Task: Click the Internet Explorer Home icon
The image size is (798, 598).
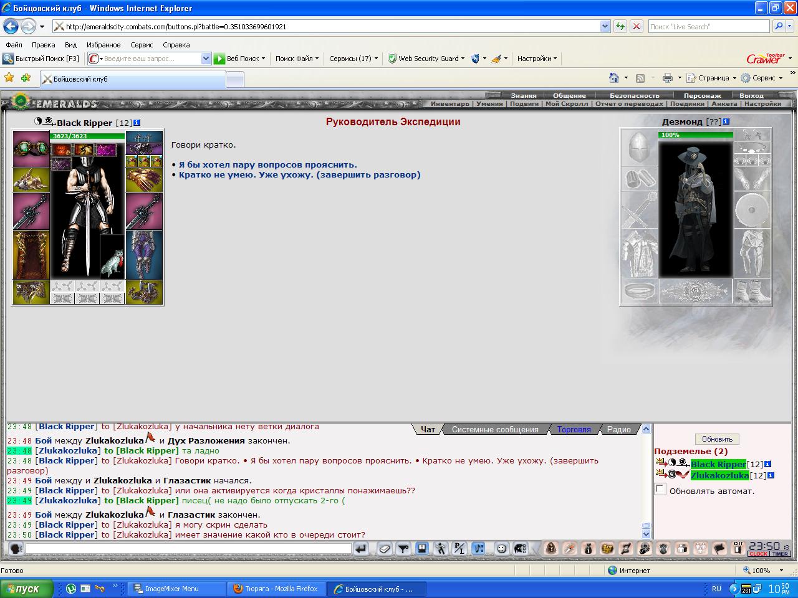Action: [614, 78]
